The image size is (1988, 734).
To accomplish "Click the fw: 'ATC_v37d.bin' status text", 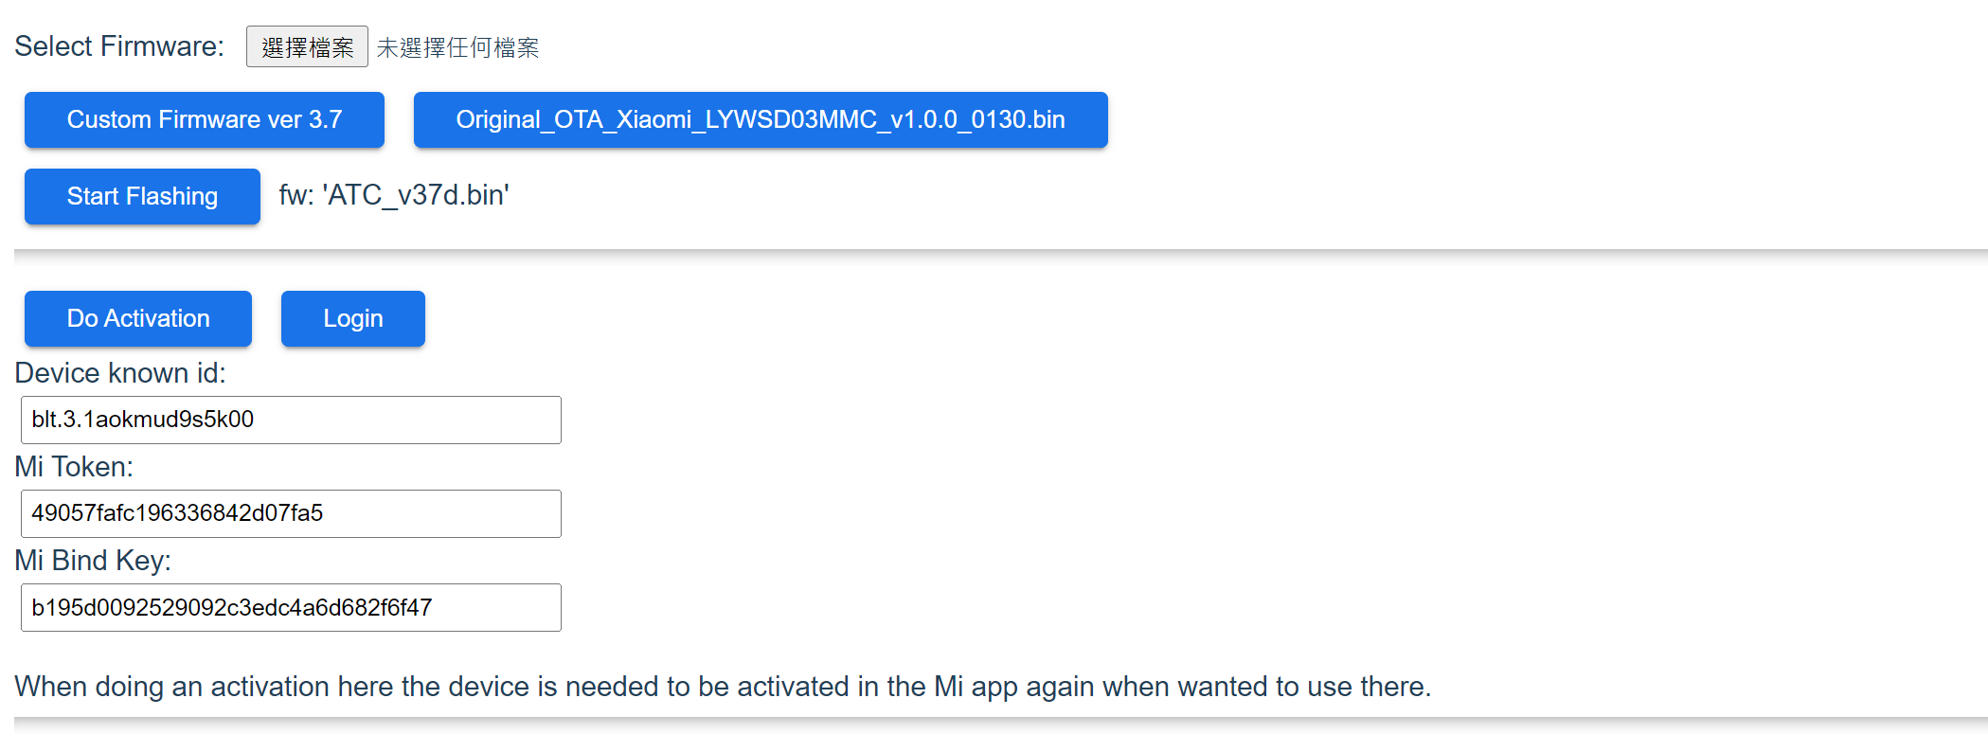I will coord(394,195).
